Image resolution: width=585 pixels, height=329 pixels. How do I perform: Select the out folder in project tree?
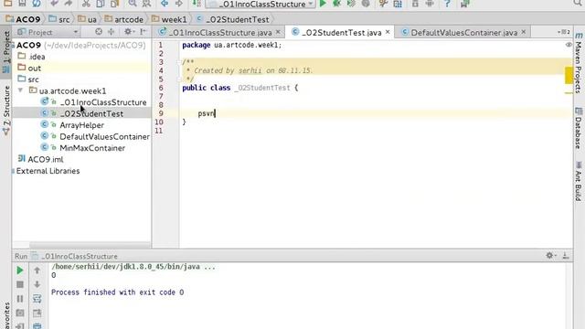click(x=35, y=68)
